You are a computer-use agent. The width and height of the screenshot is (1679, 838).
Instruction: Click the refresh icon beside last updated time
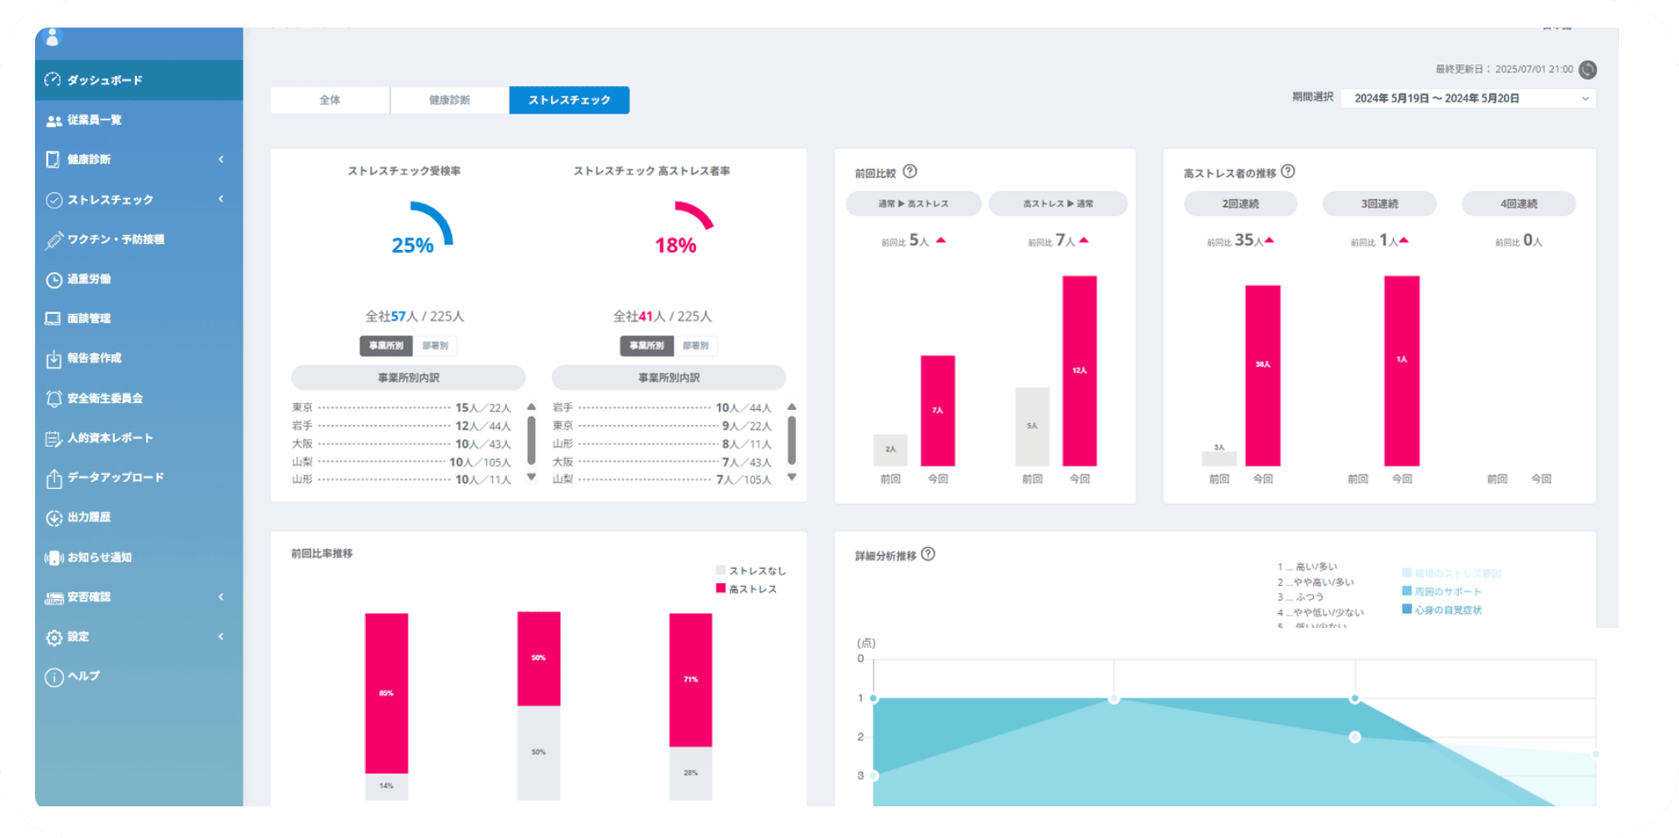(1587, 70)
